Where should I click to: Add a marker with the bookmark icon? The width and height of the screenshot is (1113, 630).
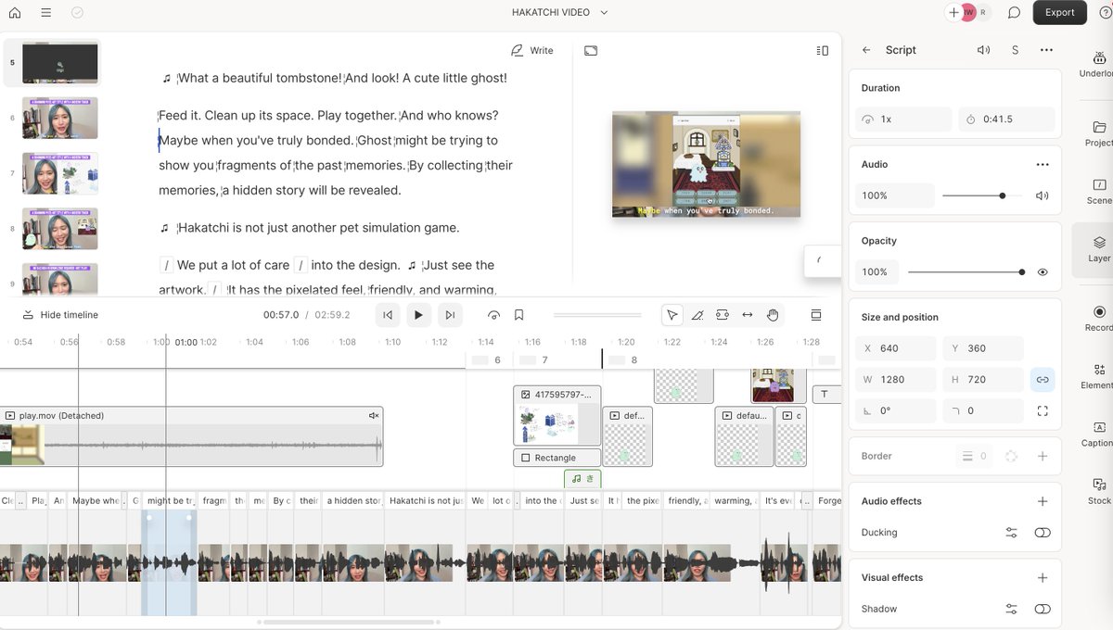click(x=519, y=315)
